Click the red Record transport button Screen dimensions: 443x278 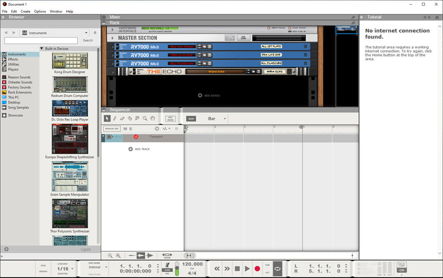pos(257,269)
